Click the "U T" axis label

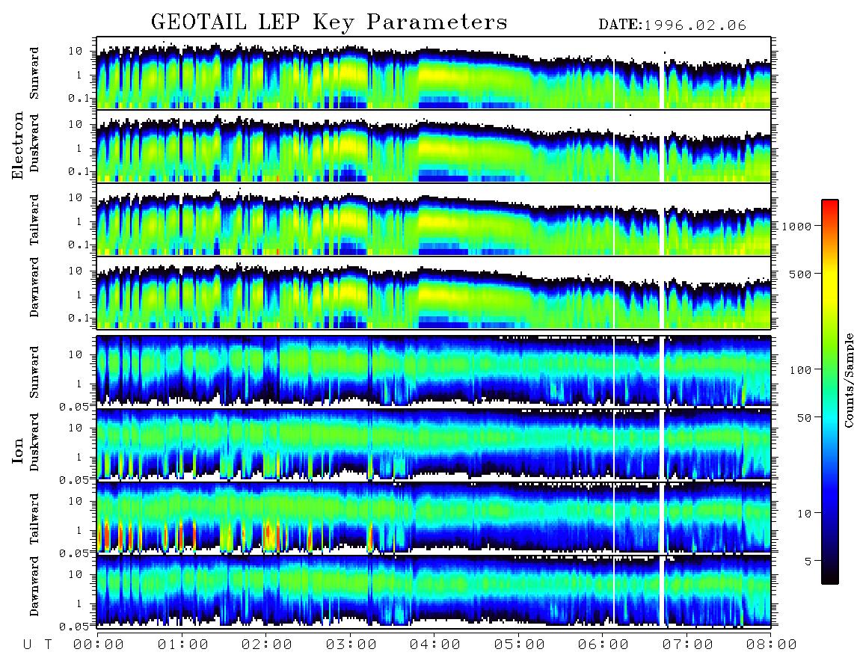(x=38, y=645)
